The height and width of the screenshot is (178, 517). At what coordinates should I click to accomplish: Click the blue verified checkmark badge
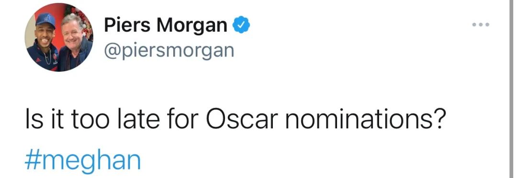pyautogui.click(x=242, y=25)
